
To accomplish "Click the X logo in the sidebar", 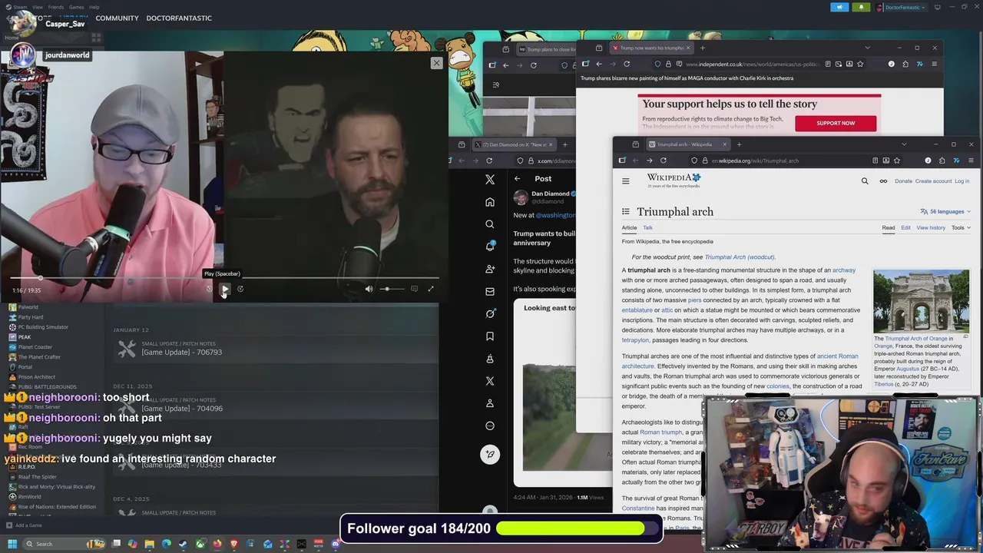I will click(x=490, y=180).
